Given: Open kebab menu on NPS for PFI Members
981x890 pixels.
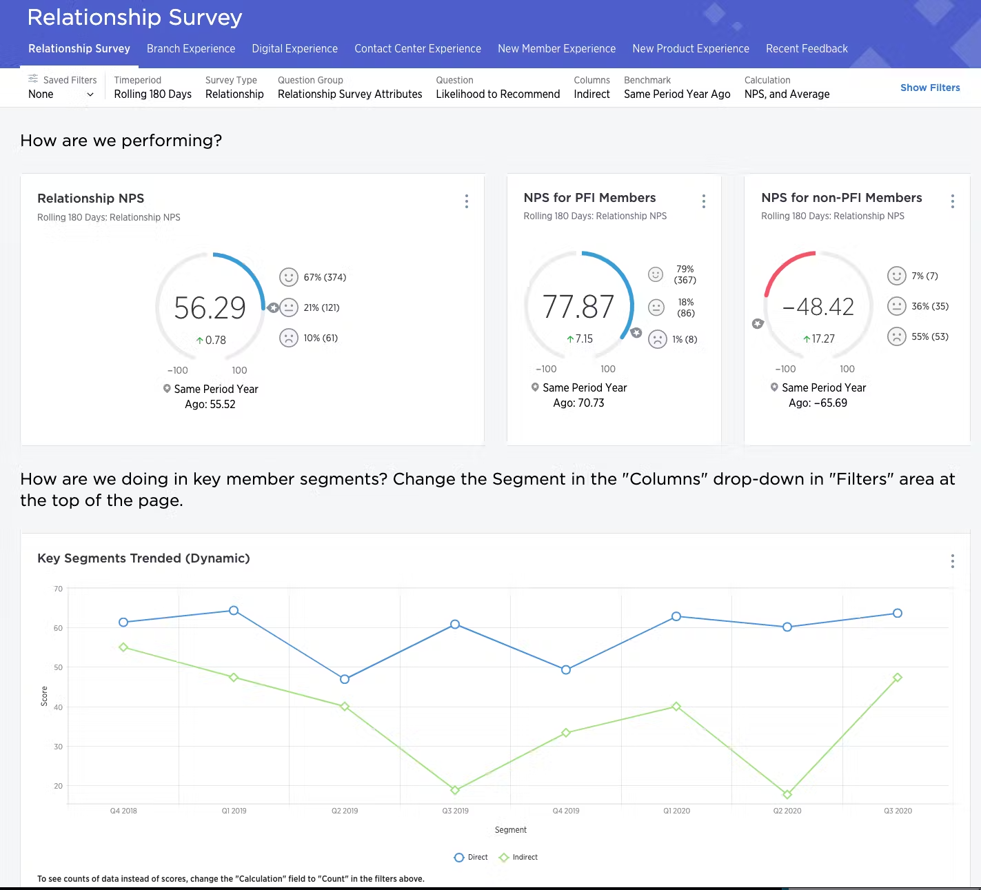Looking at the screenshot, I should 703,201.
